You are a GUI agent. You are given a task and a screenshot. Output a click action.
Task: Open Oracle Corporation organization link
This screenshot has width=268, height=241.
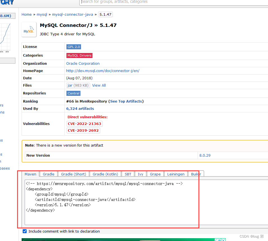click(x=83, y=64)
